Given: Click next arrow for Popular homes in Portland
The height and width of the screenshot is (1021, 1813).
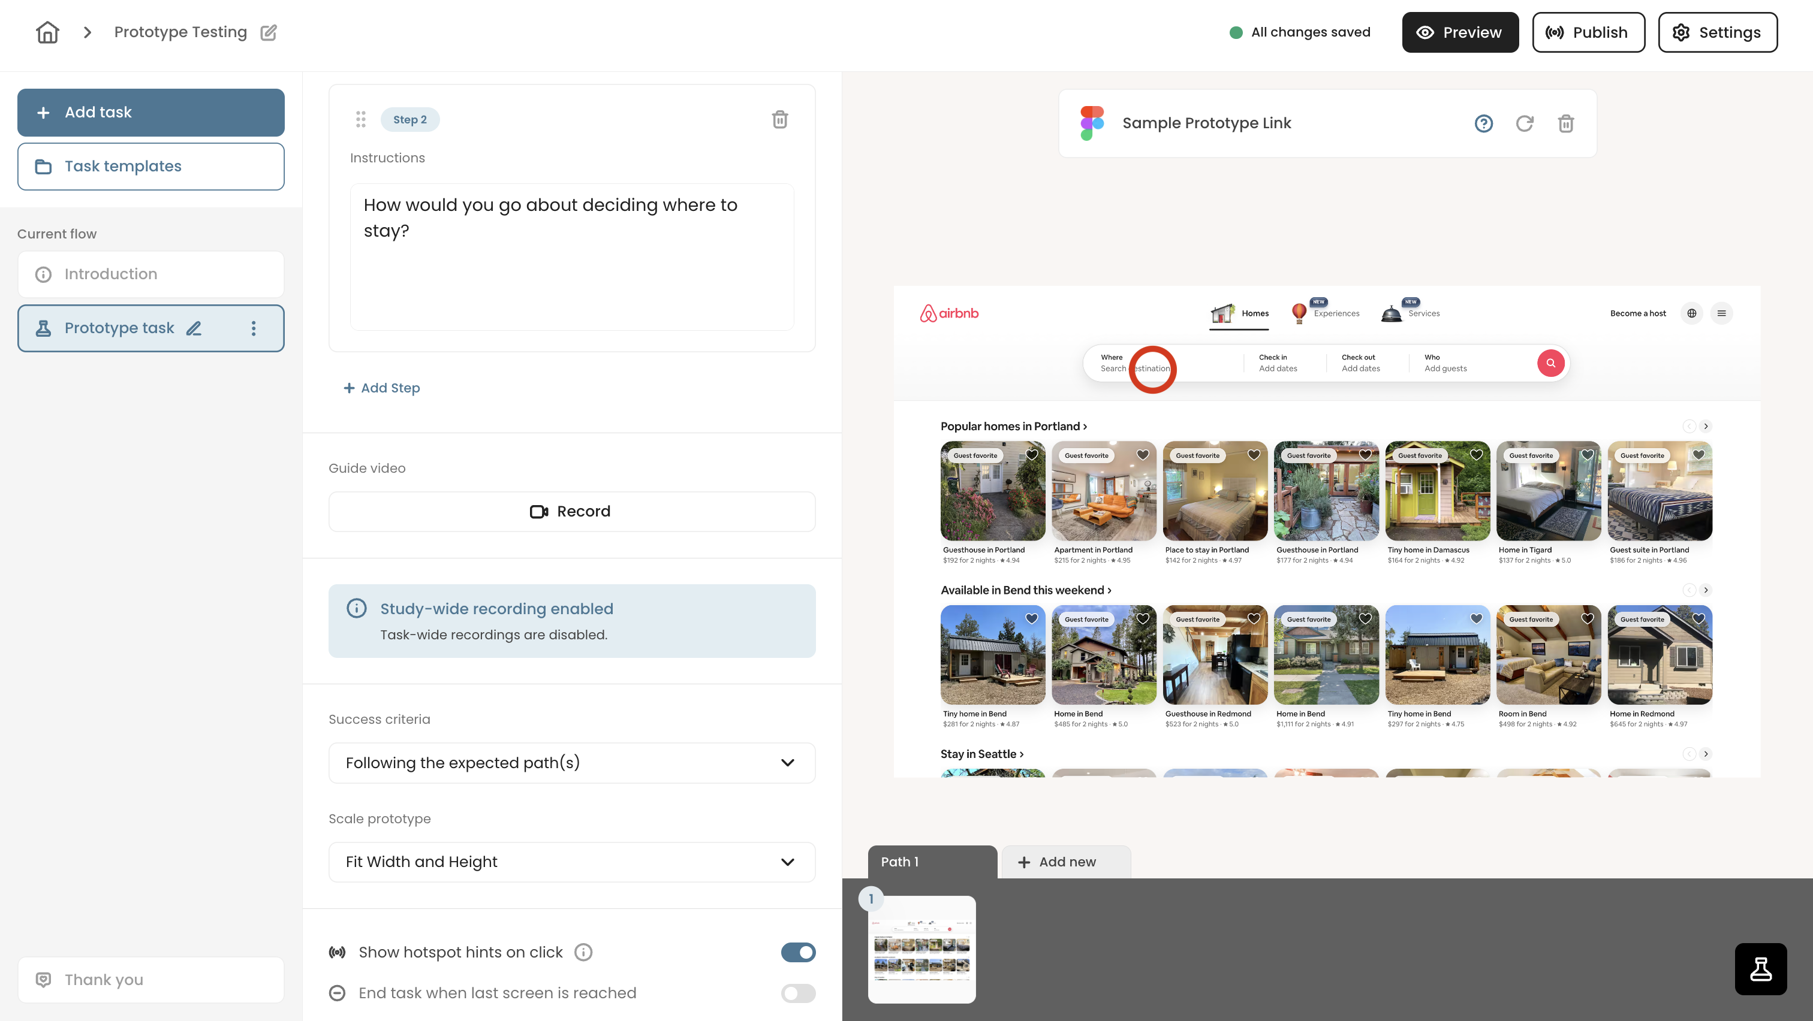Looking at the screenshot, I should click(x=1706, y=426).
